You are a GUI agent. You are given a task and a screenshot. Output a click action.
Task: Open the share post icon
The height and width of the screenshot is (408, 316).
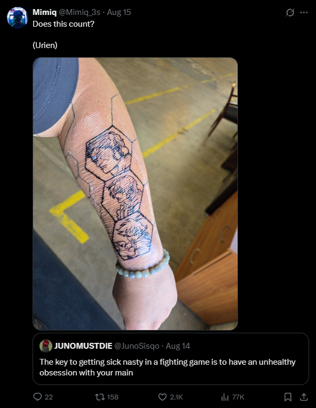tap(304, 397)
